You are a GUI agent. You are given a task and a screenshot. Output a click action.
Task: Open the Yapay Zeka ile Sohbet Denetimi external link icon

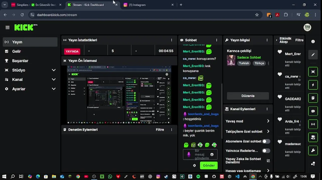[x=268, y=161]
